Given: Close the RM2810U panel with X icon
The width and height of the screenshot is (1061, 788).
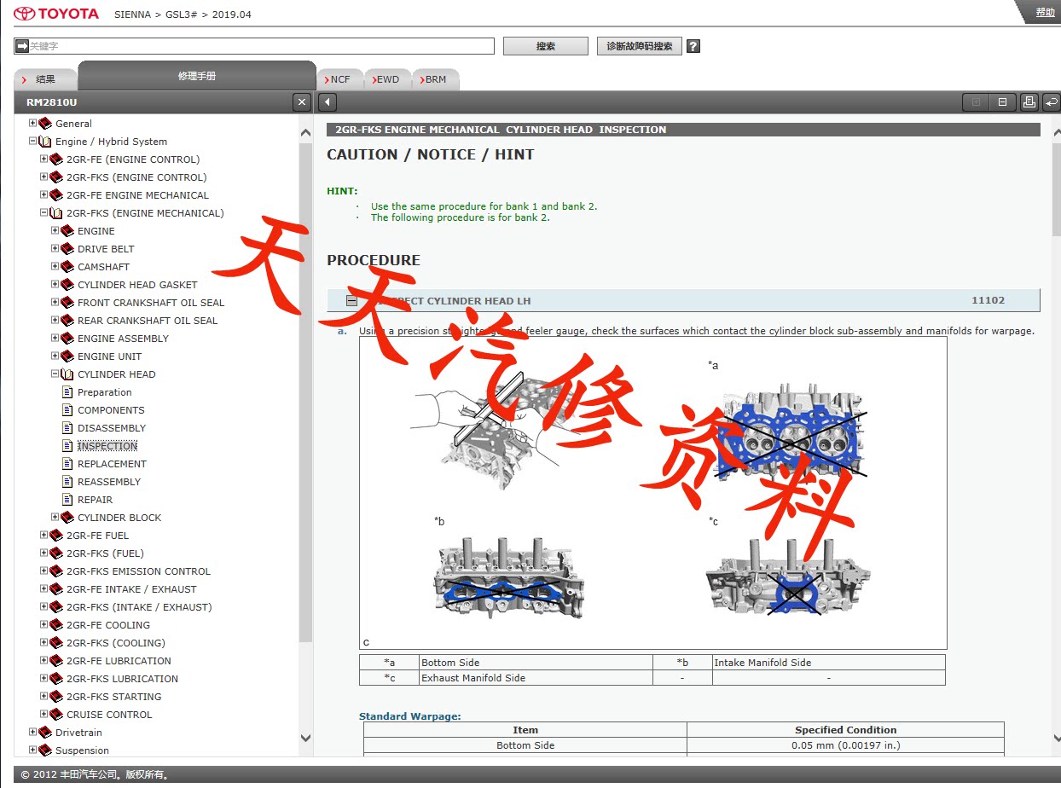Looking at the screenshot, I should point(302,102).
